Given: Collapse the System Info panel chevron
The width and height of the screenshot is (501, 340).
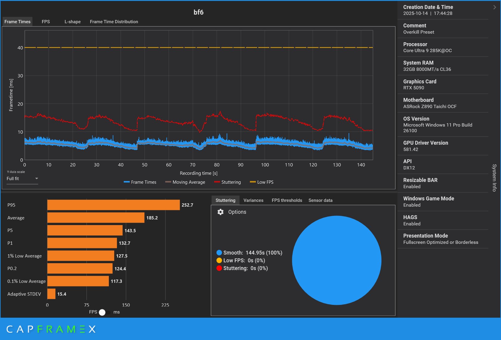Looking at the screenshot, I should click(x=495, y=7).
